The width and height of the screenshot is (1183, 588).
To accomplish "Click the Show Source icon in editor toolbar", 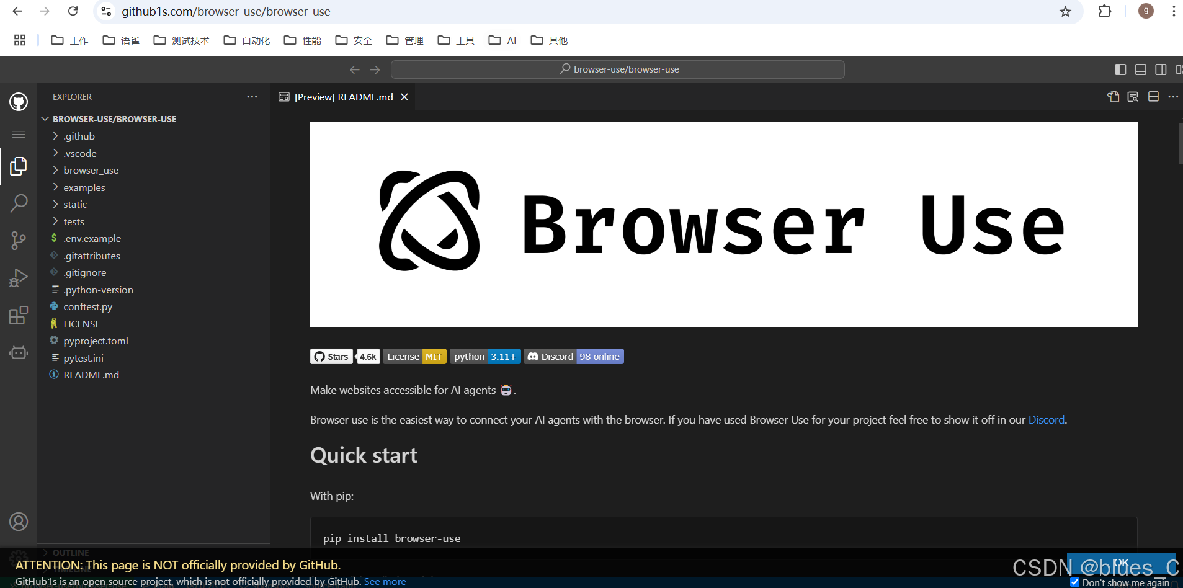I will click(x=1114, y=97).
